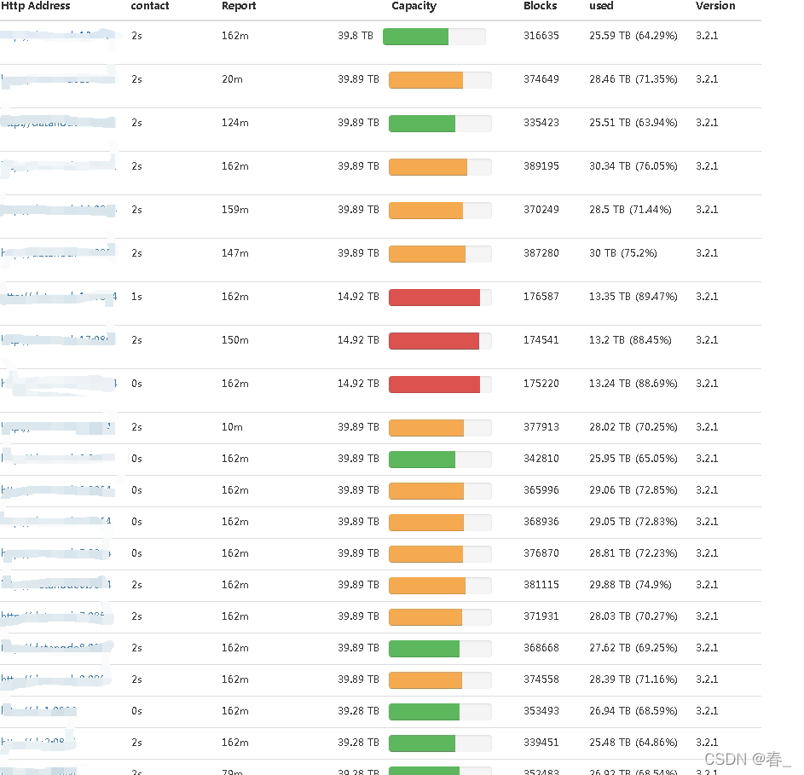Select the 374558 blocks cell
The image size is (804, 775).
click(x=541, y=680)
